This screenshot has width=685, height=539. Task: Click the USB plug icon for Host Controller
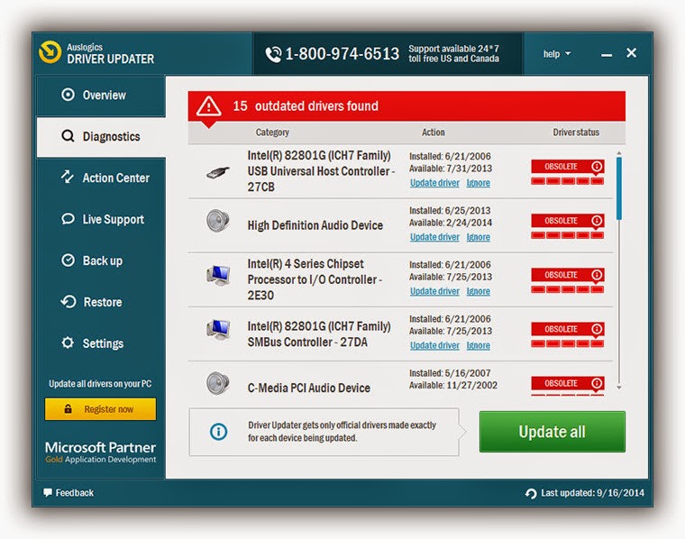[x=218, y=172]
